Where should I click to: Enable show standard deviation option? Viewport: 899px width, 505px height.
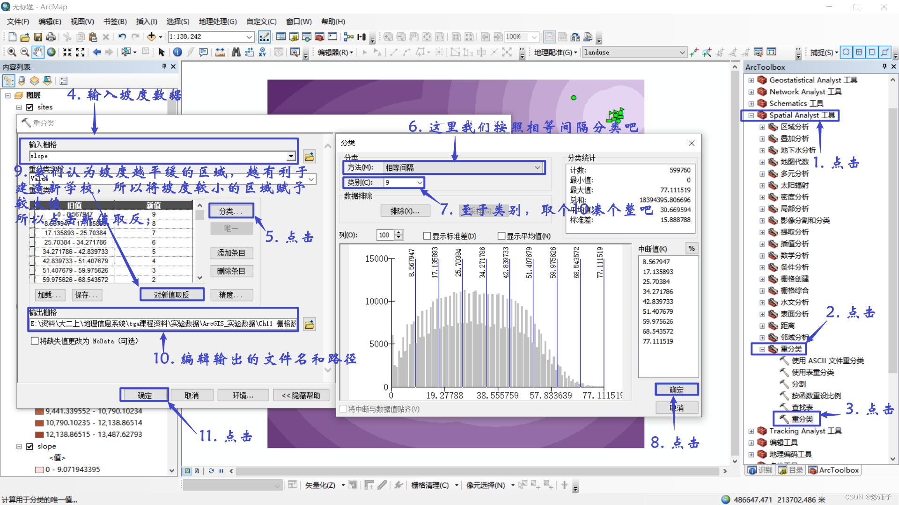(x=427, y=236)
